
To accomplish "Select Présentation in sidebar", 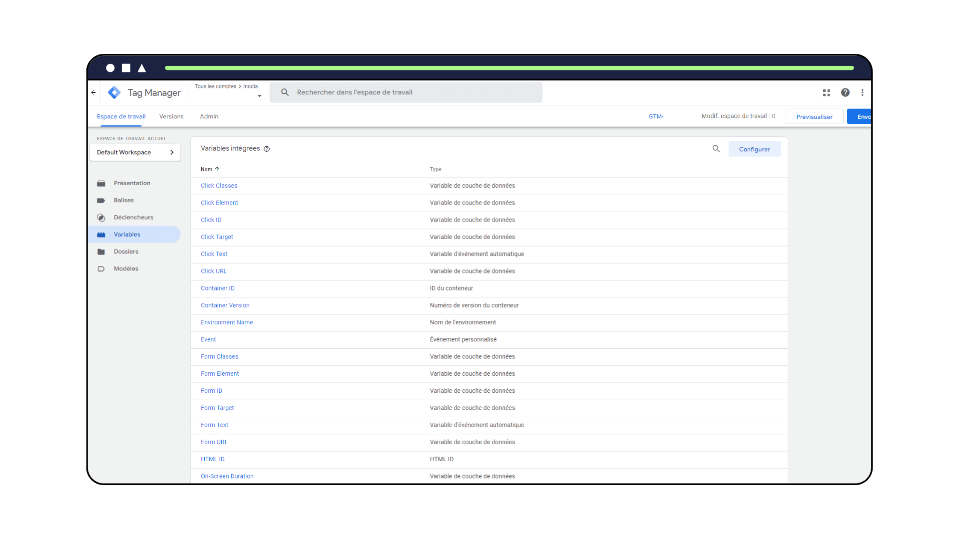I will point(132,183).
